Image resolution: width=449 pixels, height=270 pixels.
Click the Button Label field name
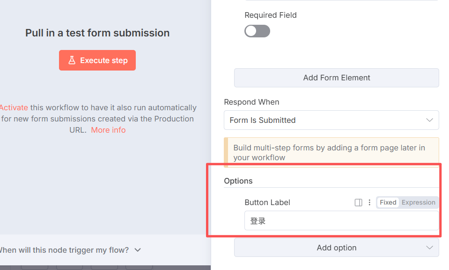pyautogui.click(x=267, y=203)
